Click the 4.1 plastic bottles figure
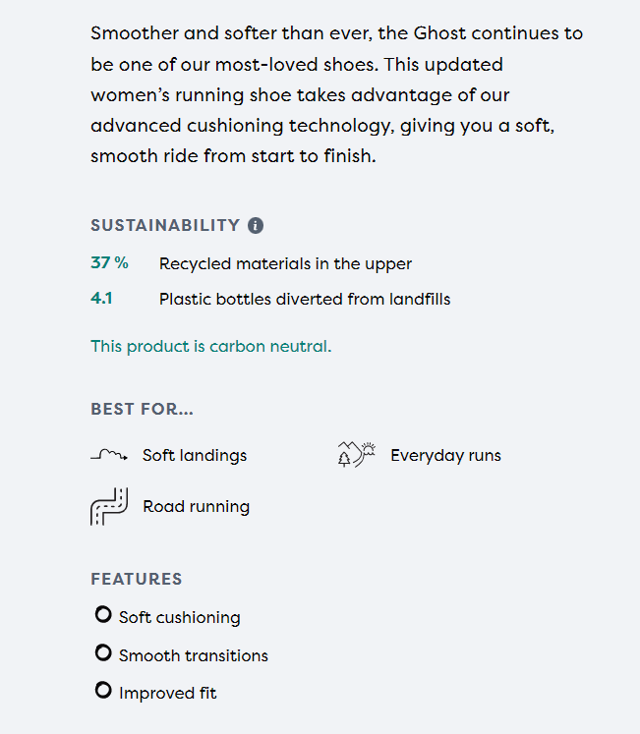The width and height of the screenshot is (640, 734). [101, 298]
